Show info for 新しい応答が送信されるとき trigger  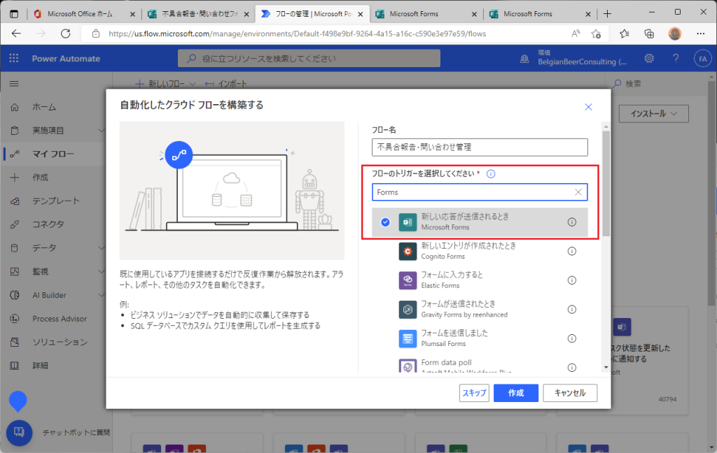pyautogui.click(x=571, y=222)
